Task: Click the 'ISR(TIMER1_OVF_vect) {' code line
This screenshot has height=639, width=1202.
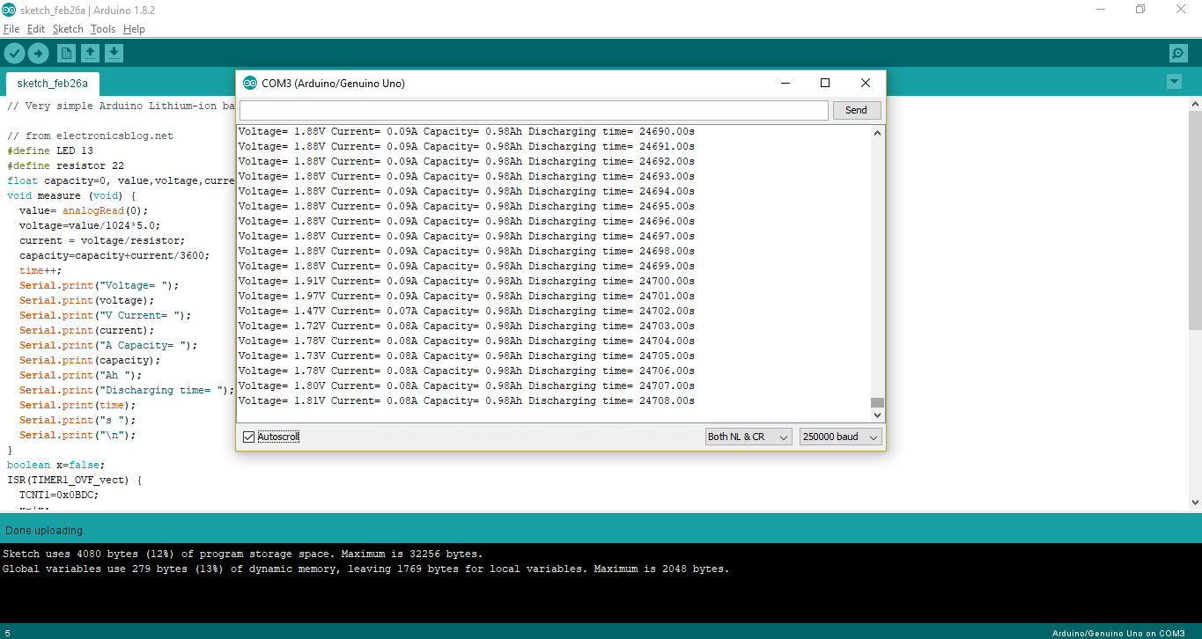Action: tap(75, 480)
